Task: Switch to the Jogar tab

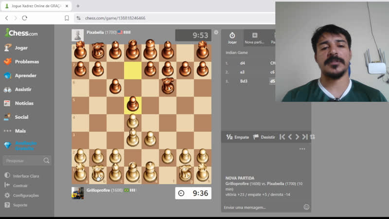Action: (x=232, y=38)
